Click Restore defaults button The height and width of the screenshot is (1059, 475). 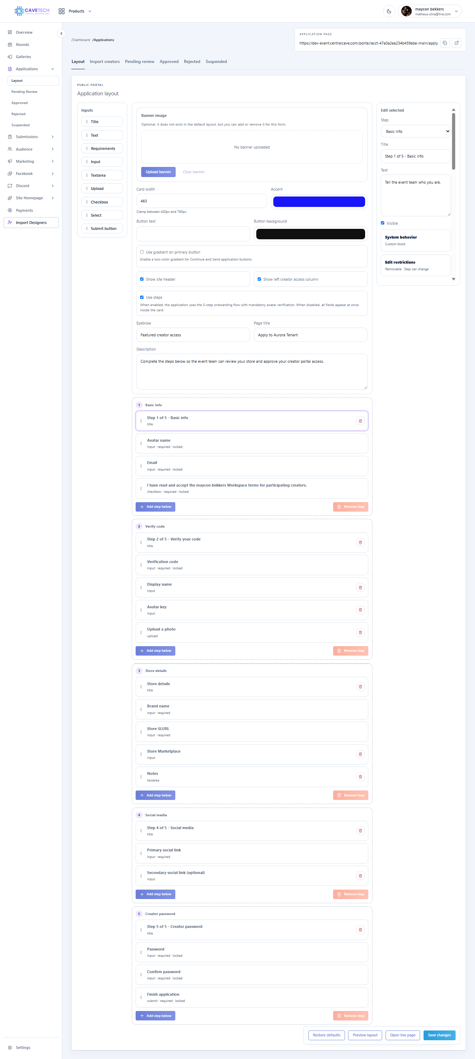pyautogui.click(x=327, y=1035)
